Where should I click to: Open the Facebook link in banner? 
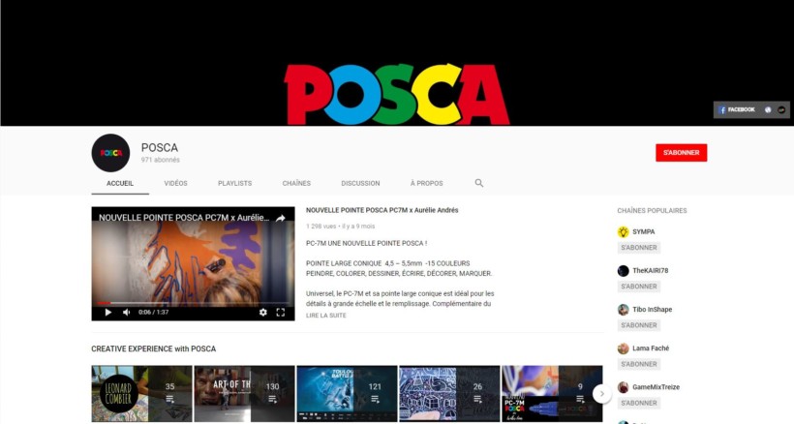(x=736, y=109)
